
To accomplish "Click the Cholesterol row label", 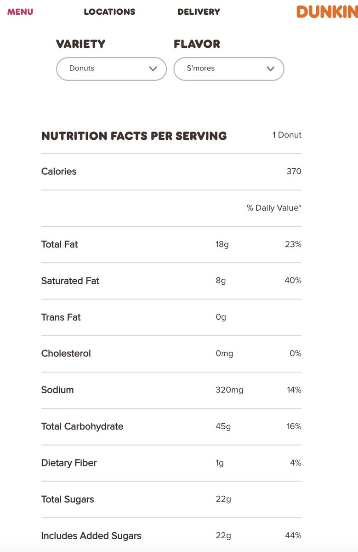I will pos(66,353).
